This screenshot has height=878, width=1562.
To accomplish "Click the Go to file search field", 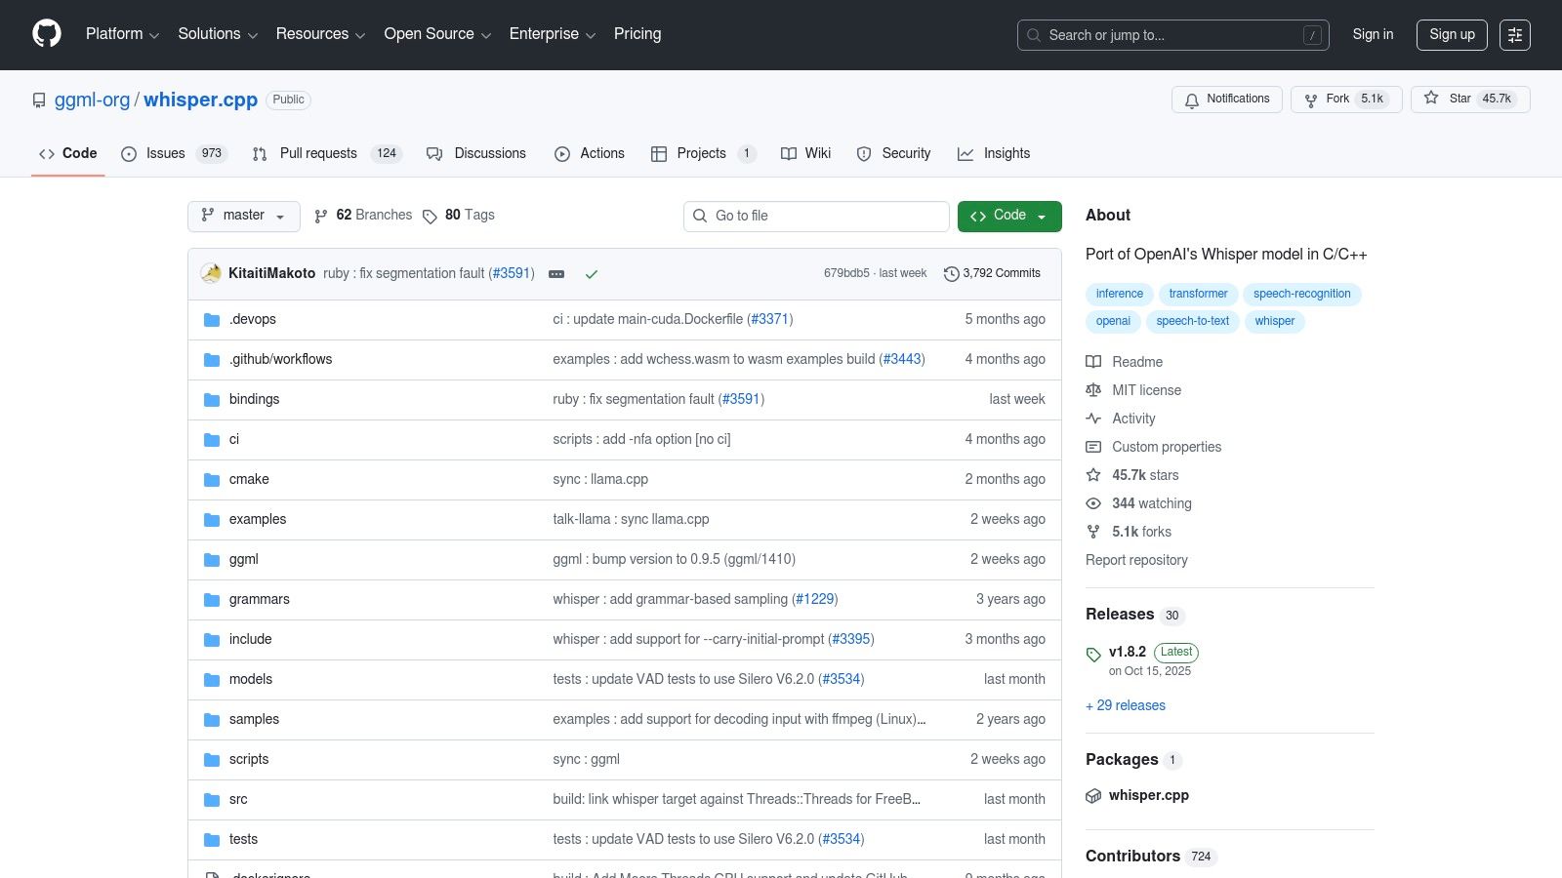I will pyautogui.click(x=816, y=216).
